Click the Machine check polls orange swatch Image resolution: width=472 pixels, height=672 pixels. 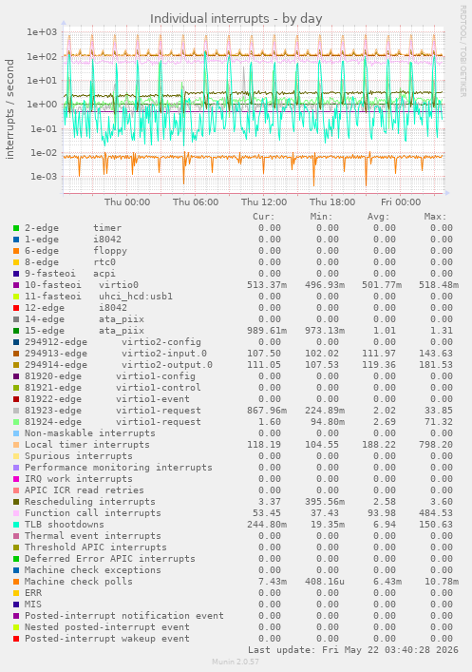click(16, 582)
